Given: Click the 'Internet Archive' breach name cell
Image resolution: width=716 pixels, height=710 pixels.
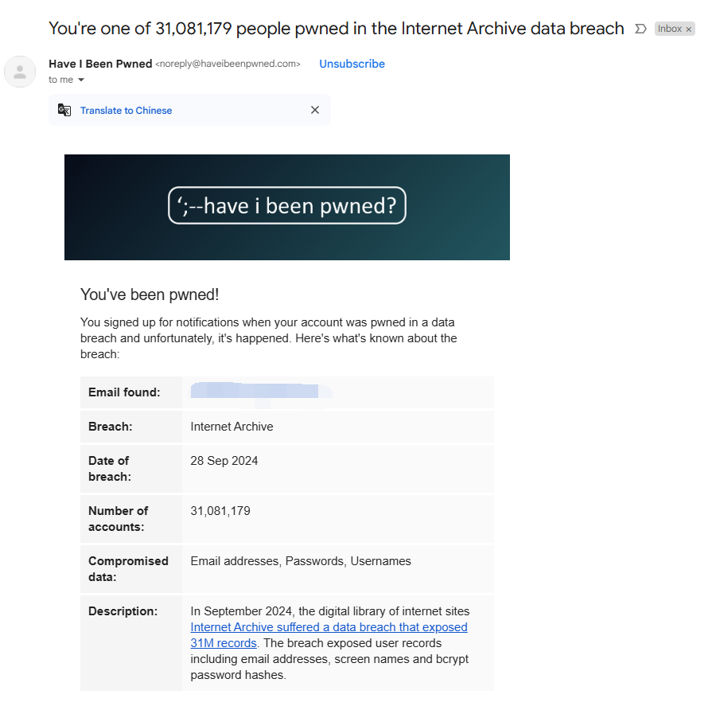Looking at the screenshot, I should [x=232, y=427].
